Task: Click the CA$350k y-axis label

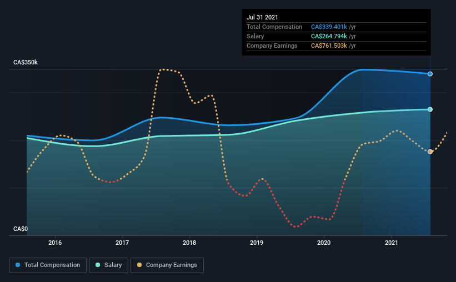Action: 26,63
